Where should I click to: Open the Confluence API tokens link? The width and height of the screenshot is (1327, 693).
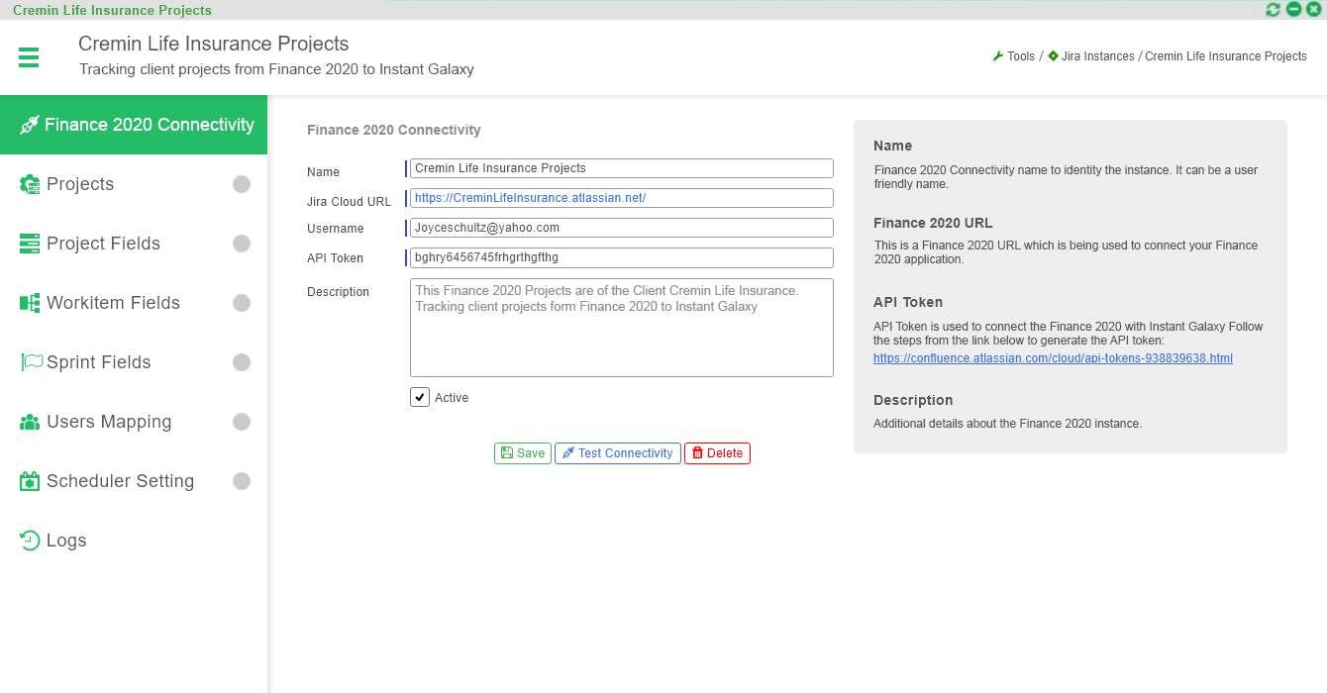tap(1053, 358)
